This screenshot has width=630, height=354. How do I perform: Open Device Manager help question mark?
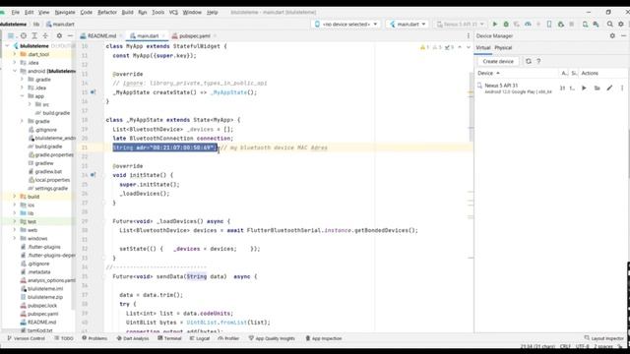coord(538,61)
